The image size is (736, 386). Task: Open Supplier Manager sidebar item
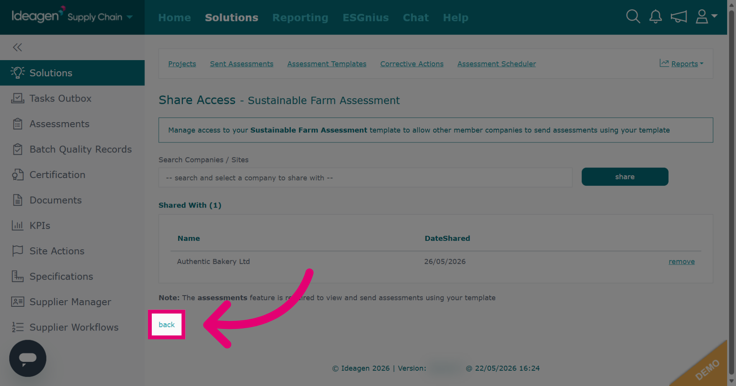(x=72, y=302)
